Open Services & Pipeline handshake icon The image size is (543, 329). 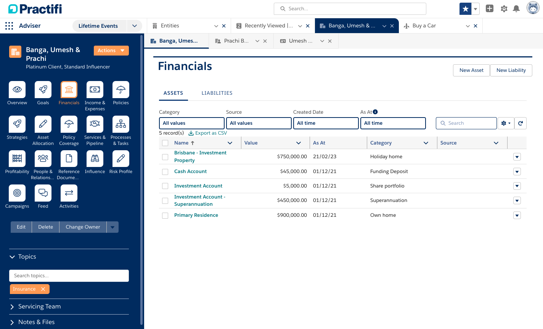coord(95,124)
